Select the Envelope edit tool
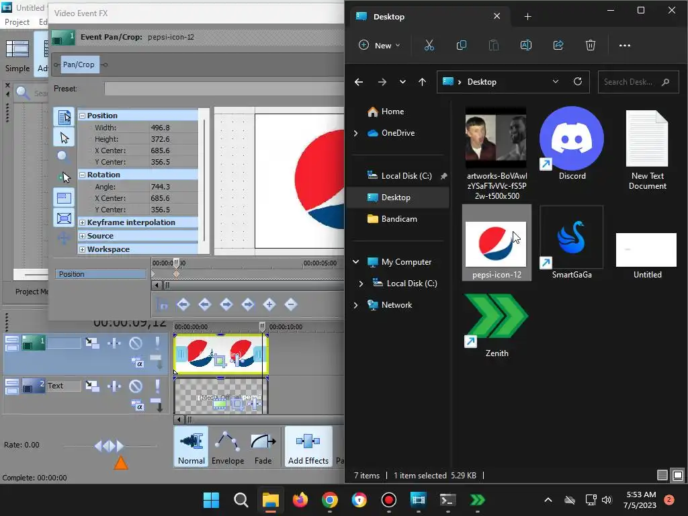 point(228,448)
